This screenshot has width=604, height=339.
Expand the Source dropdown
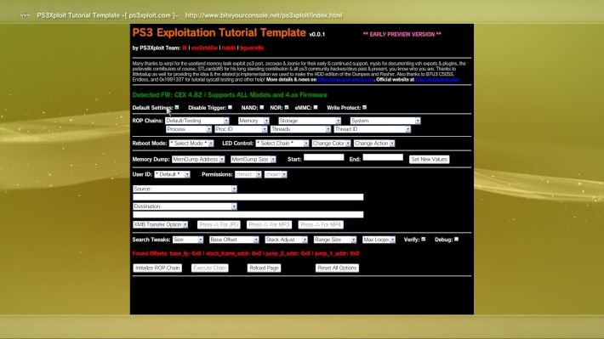pyautogui.click(x=185, y=189)
